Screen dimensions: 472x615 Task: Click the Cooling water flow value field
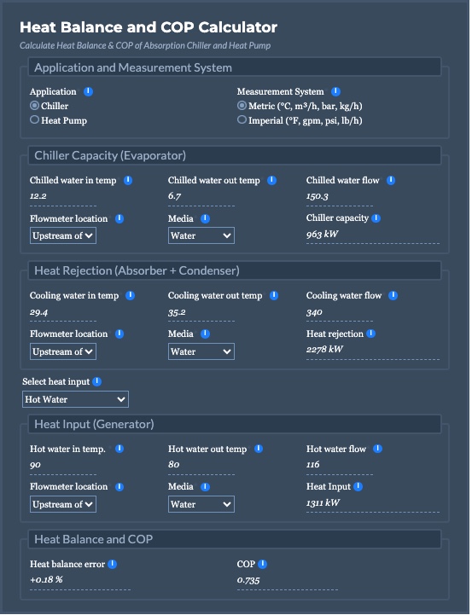pyautogui.click(x=340, y=312)
